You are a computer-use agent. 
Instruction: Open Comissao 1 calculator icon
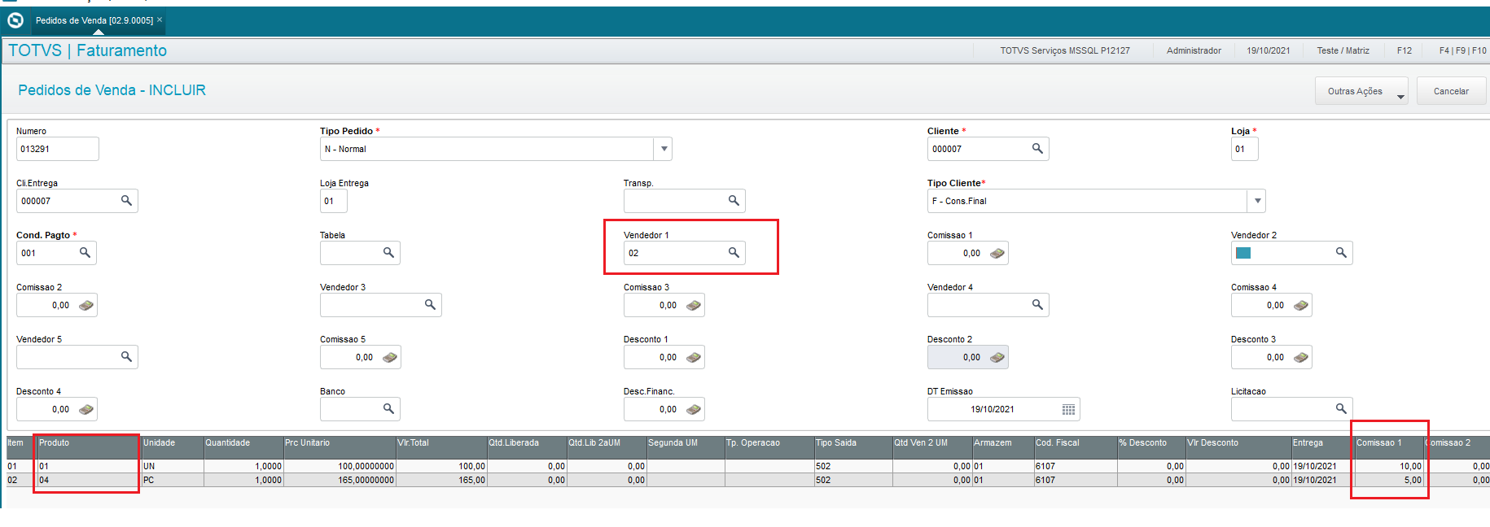tap(997, 254)
